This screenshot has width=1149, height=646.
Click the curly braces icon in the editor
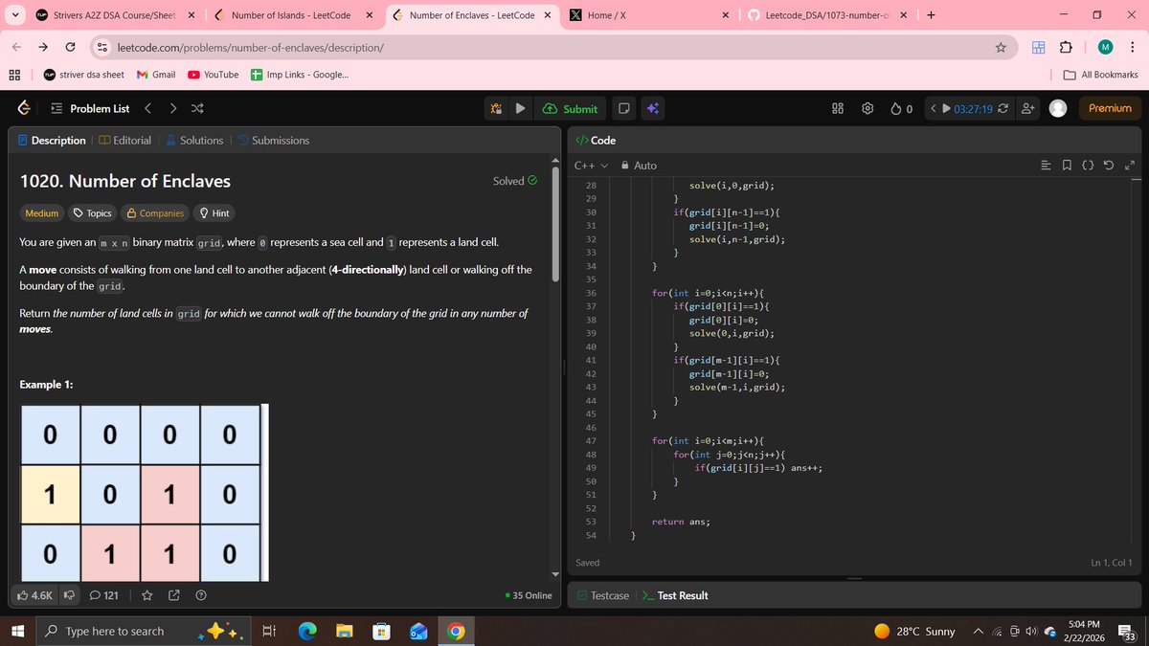click(x=1087, y=166)
